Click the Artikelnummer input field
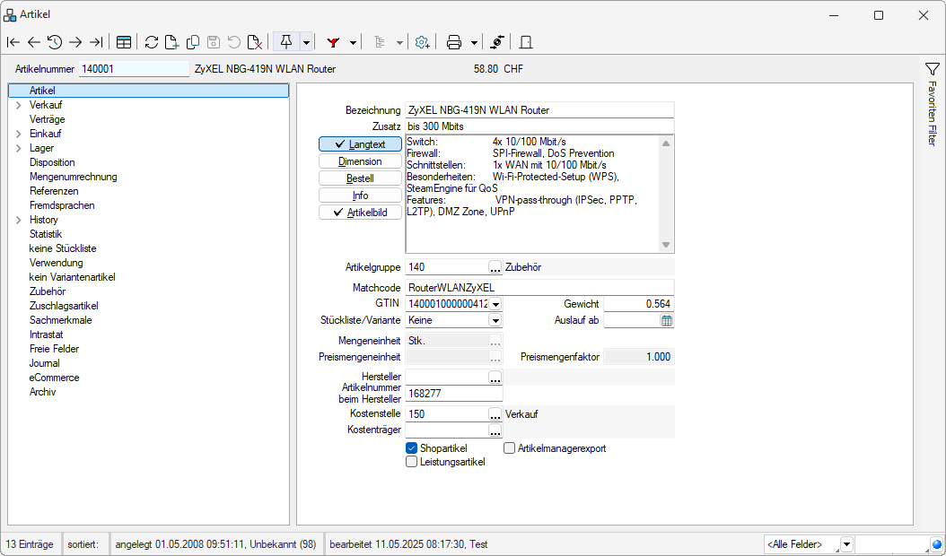 134,69
